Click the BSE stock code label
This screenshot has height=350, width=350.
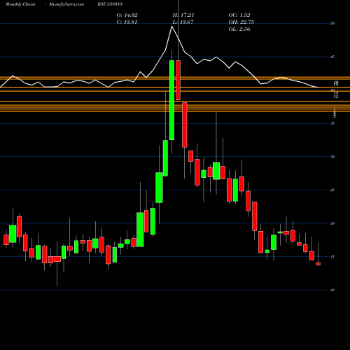[x=110, y=4]
